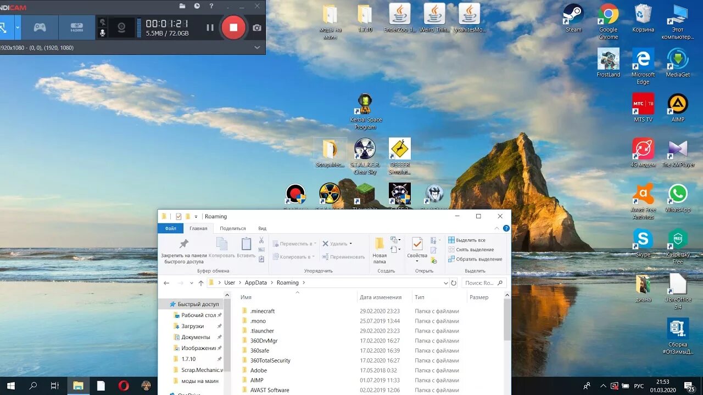Image resolution: width=703 pixels, height=395 pixels.
Task: Open Quick Access toolbar customize dropdown in title bar
Action: tap(196, 217)
